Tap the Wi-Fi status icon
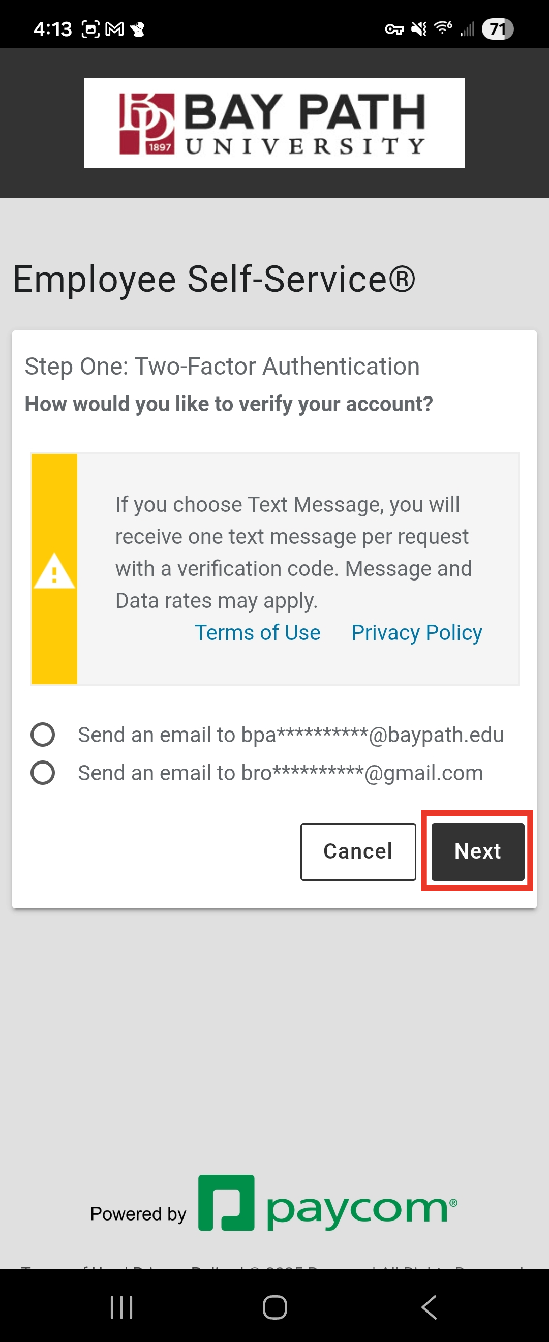The height and width of the screenshot is (1342, 549). coord(443,27)
